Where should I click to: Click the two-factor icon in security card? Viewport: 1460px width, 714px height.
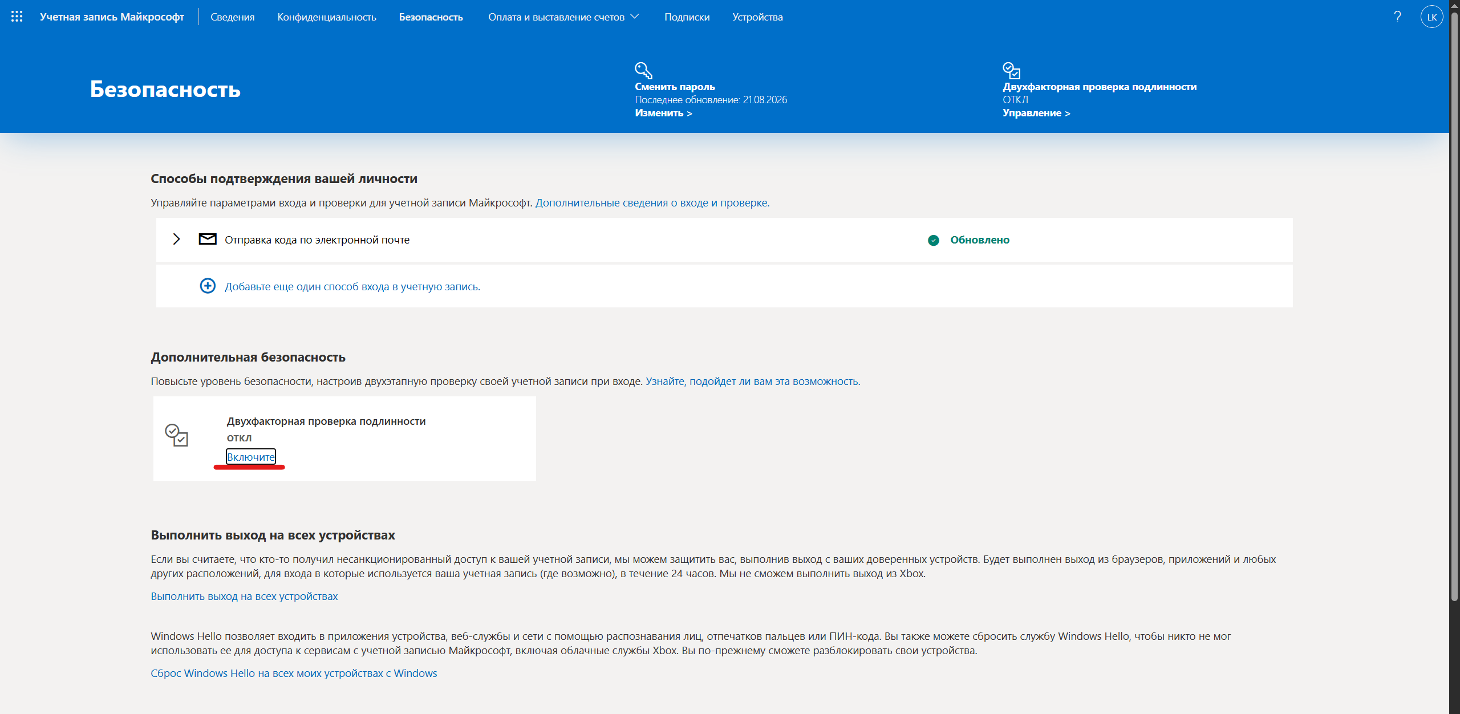point(176,435)
